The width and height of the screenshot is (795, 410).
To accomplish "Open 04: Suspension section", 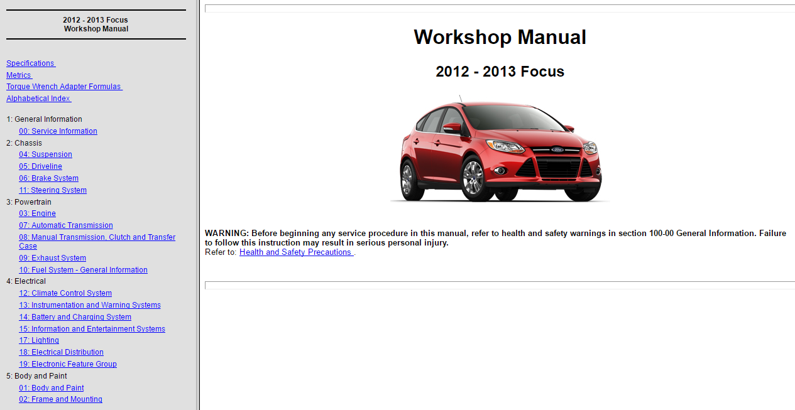I will click(45, 154).
